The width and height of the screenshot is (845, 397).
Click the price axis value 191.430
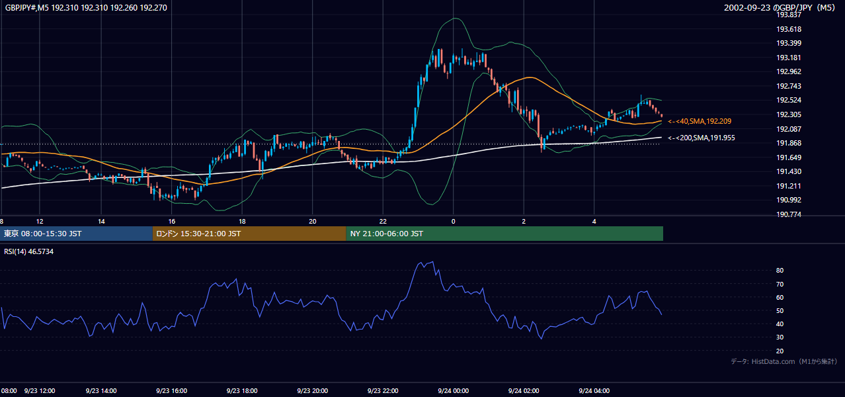[788, 171]
